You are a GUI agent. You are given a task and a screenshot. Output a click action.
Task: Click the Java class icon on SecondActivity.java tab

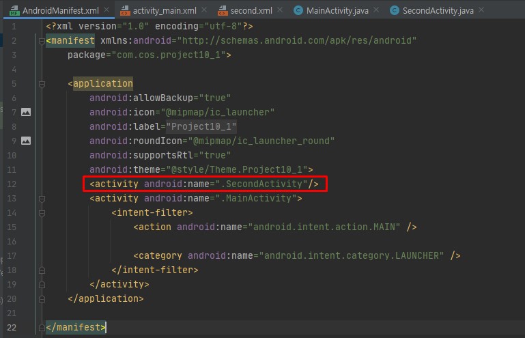(x=395, y=11)
